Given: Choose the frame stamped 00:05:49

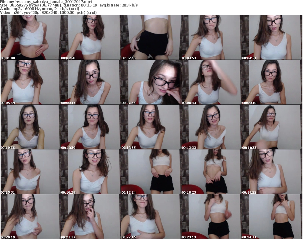Looking at the screenshot, I should (30, 82).
